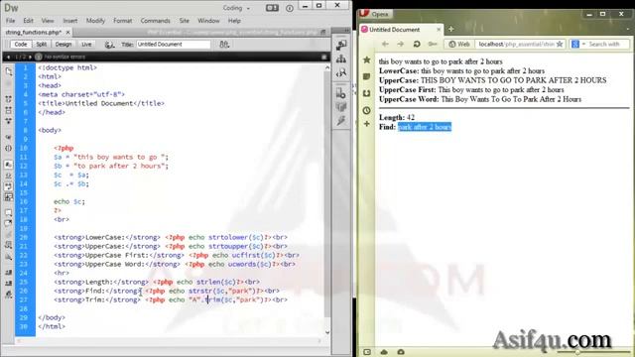Image resolution: width=635 pixels, height=357 pixels.
Task: Open the Window menu in Dreamweaver
Action: (208, 21)
